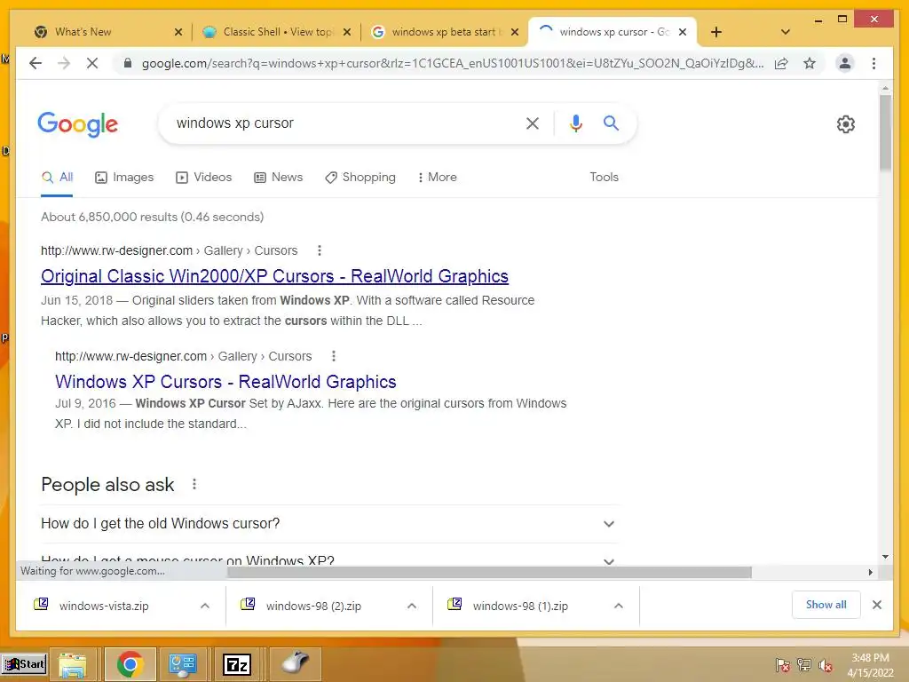Open Control Panel taskbar icon
This screenshot has width=909, height=682.
pos(183,664)
